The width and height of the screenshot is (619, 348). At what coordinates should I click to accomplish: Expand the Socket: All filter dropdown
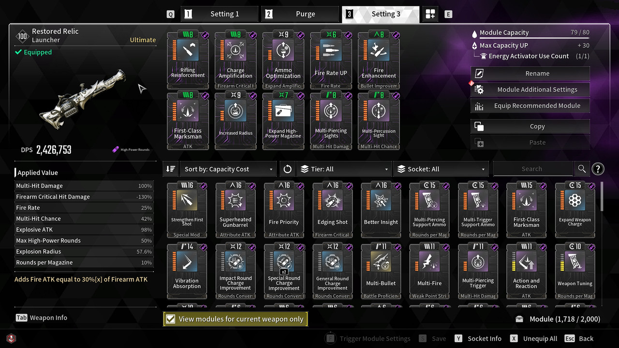click(x=441, y=169)
